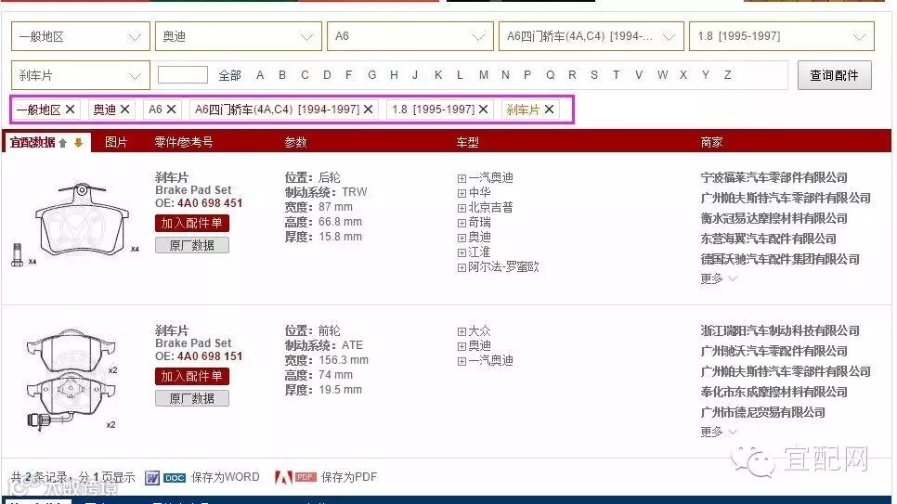Click the 查询配件 search button

835,75
